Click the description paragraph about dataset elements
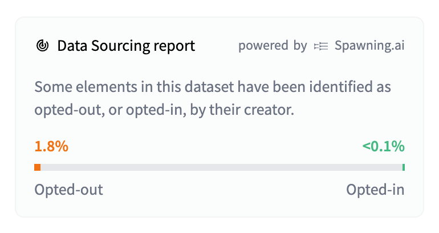 212,98
